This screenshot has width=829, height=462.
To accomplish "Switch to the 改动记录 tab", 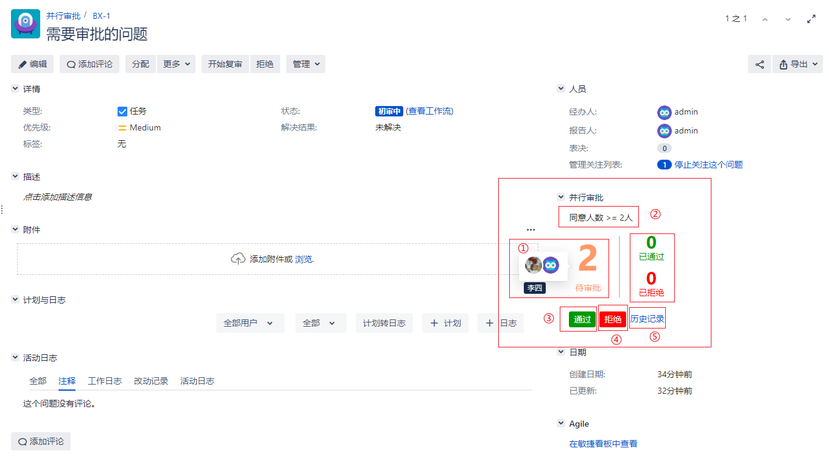I will [x=150, y=381].
